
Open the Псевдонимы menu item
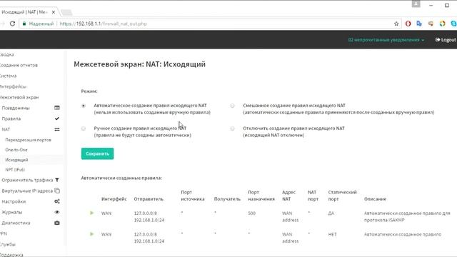point(16,108)
